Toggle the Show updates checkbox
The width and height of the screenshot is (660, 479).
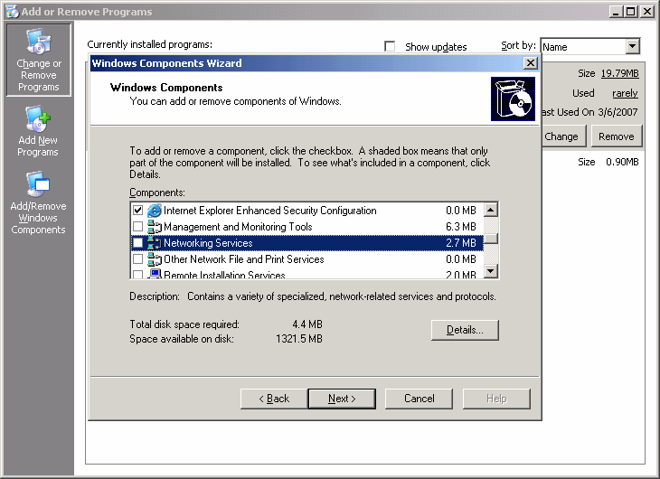pyautogui.click(x=390, y=46)
